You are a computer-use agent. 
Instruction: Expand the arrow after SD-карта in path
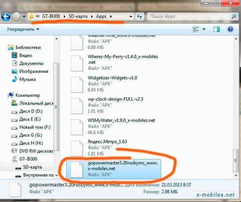coord(92,16)
